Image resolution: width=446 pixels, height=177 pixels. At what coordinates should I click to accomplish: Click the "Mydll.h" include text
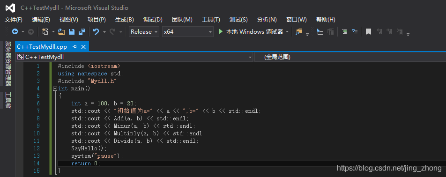(x=103, y=81)
